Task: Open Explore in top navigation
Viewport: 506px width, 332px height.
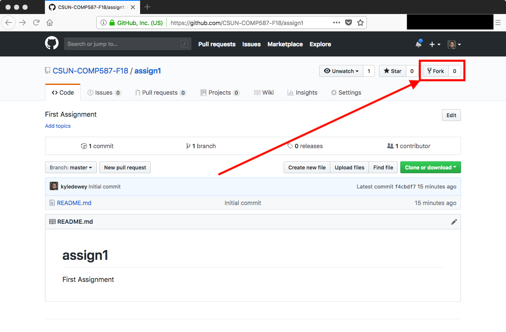Action: [x=320, y=44]
